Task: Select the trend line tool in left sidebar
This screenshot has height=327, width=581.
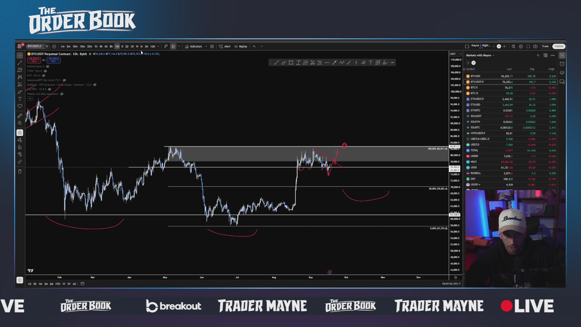Action: coord(20,63)
